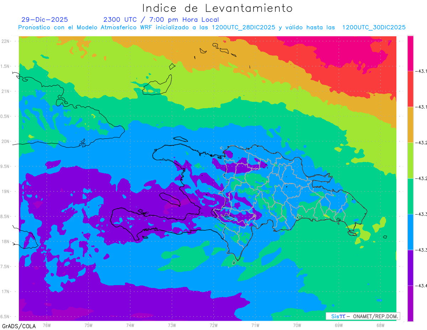Screen dimensions: 427x330
Task: Click the "19N" latitude label
Action: click(5, 191)
